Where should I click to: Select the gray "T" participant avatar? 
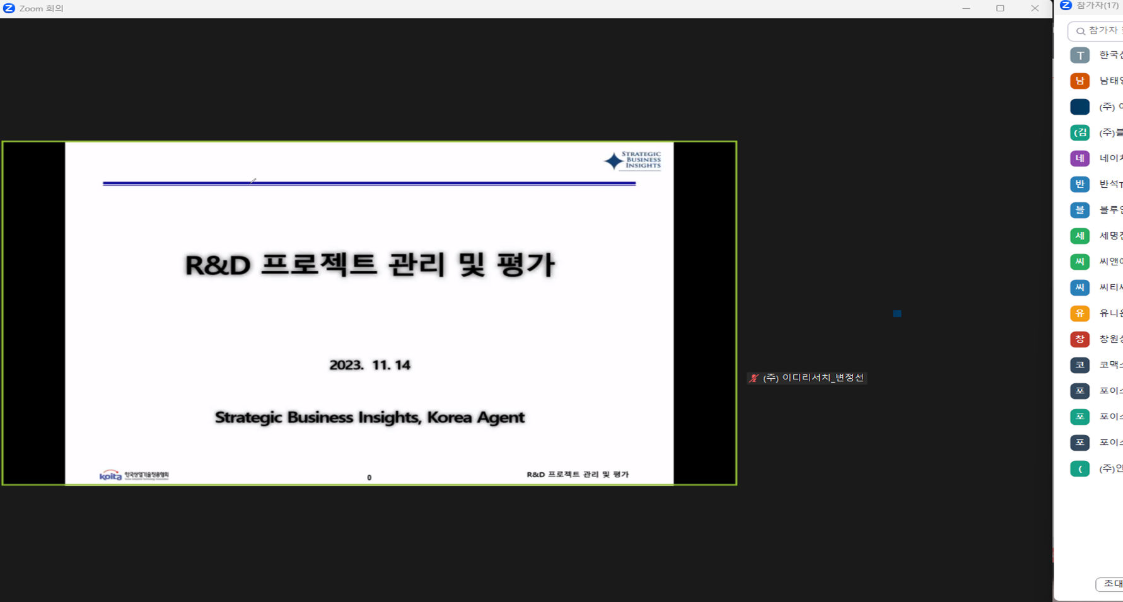point(1079,55)
